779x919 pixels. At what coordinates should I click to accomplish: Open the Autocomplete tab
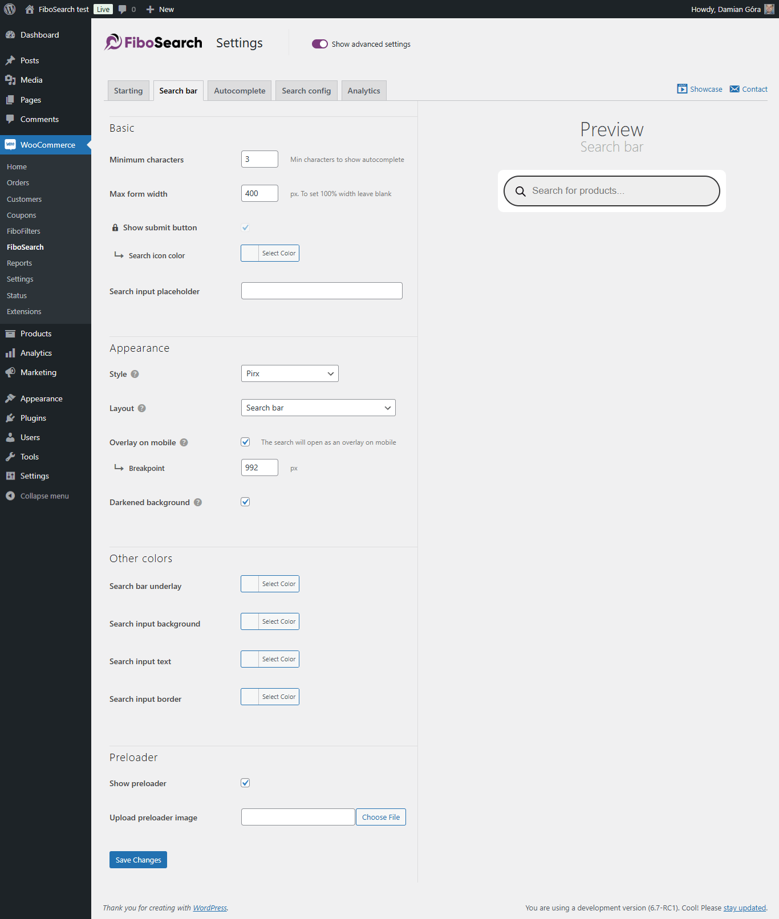point(240,91)
